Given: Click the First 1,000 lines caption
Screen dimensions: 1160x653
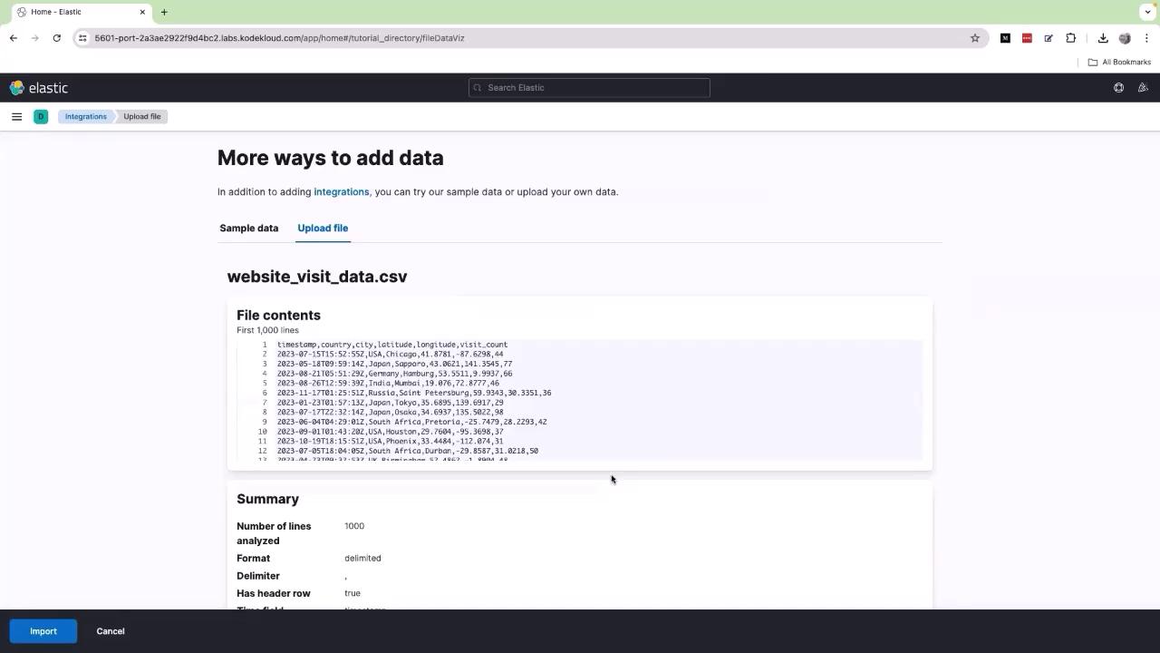Looking at the screenshot, I should click(267, 330).
